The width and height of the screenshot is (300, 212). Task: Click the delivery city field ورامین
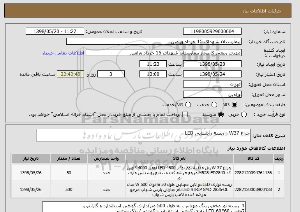(212, 95)
